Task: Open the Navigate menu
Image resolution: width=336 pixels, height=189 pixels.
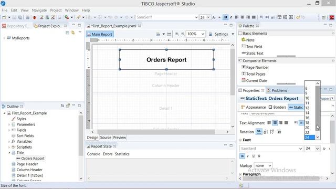Action: click(39, 10)
